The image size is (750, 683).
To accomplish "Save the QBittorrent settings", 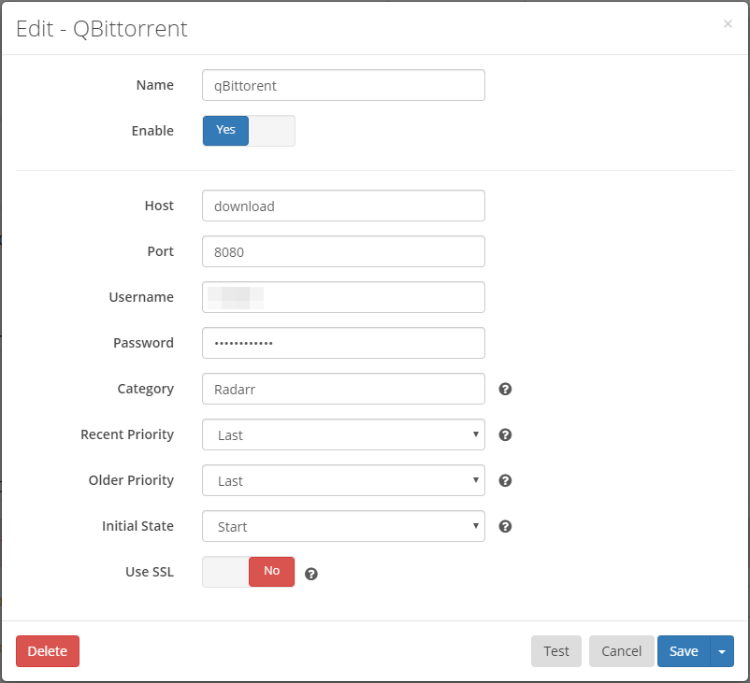I will [x=684, y=651].
